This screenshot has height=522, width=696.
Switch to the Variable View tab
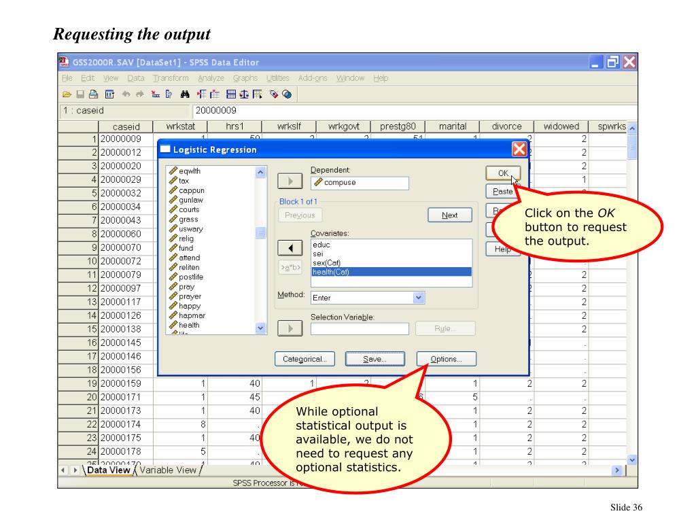click(168, 470)
